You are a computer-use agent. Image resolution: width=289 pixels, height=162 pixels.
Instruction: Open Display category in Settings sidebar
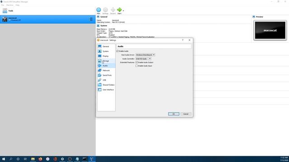[106, 56]
